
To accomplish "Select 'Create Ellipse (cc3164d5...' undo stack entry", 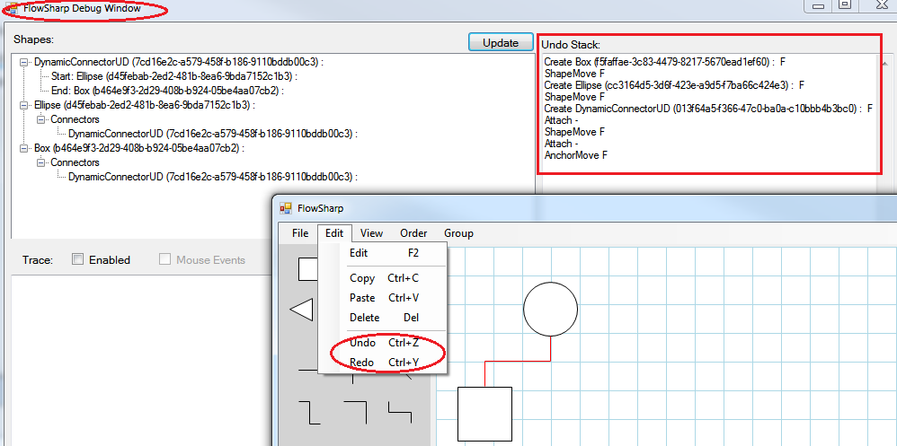I will click(x=674, y=84).
